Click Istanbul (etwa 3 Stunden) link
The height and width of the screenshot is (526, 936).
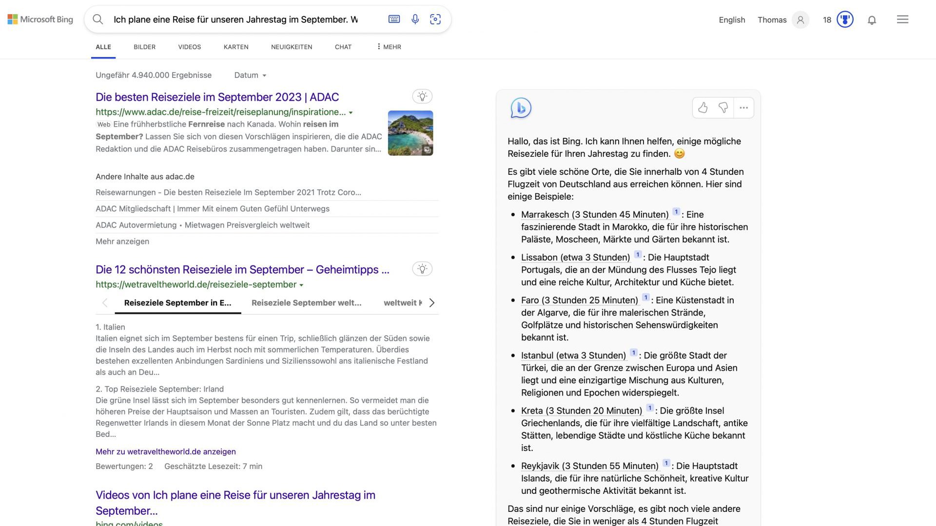click(574, 356)
